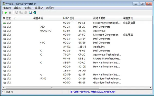Screen dimensions: 154x96
Task: Open the NirSoft website link in the status bar
Action: (x=93, y=92)
